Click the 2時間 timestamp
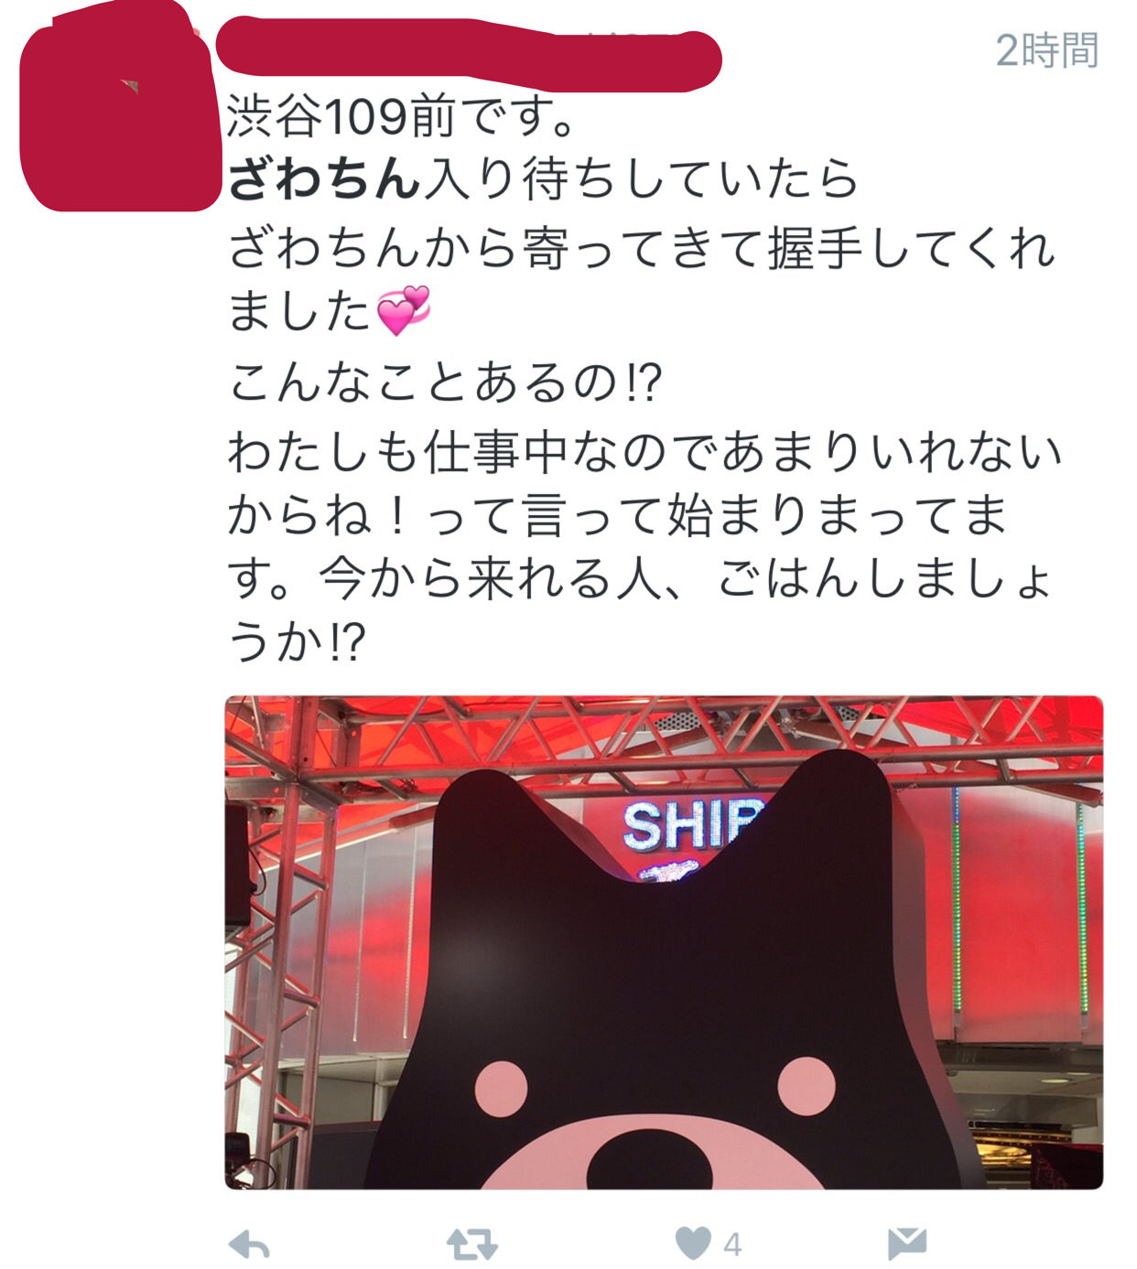 [x=1047, y=50]
